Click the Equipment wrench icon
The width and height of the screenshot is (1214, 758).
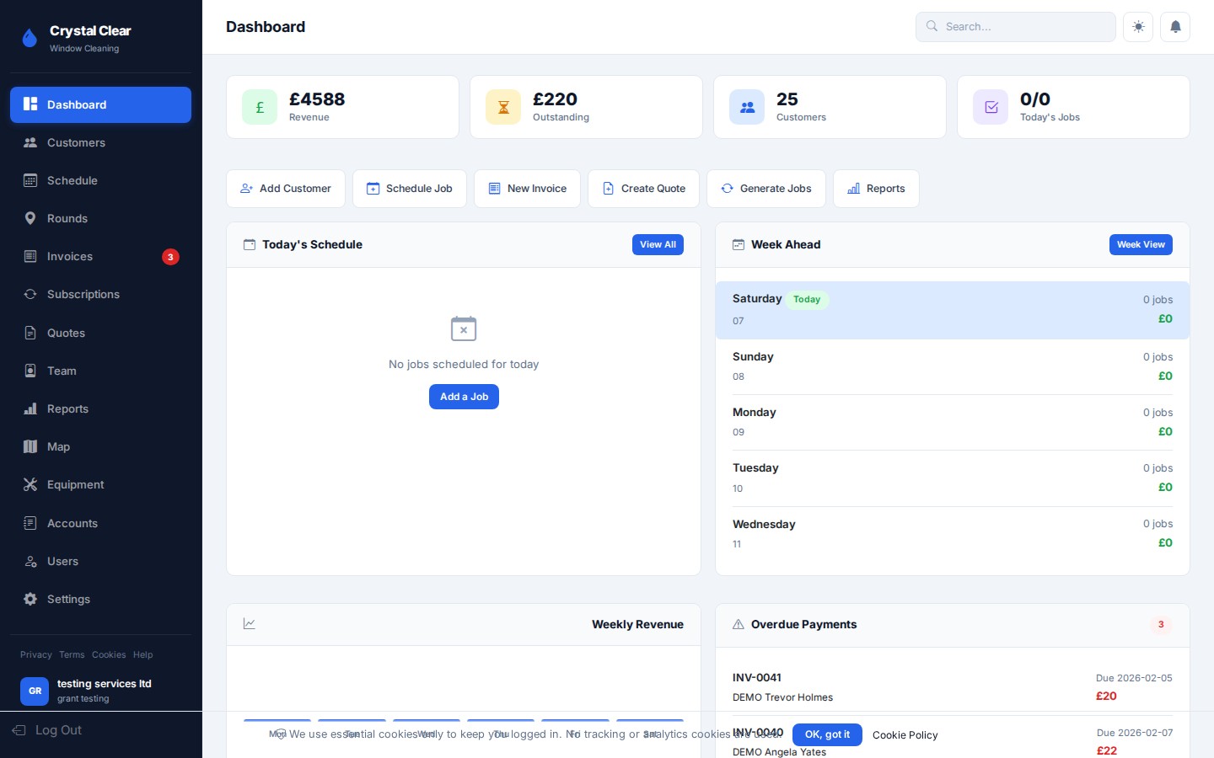(30, 484)
